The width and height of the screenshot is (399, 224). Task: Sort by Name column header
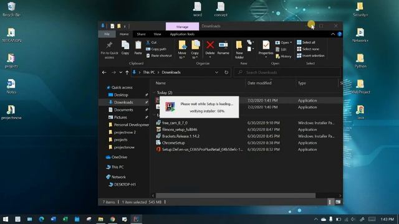(x=161, y=83)
